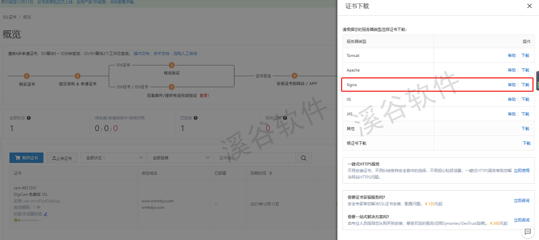The width and height of the screenshot is (539, 240).
Task: Download the JKS certificate
Action: (x=525, y=114)
